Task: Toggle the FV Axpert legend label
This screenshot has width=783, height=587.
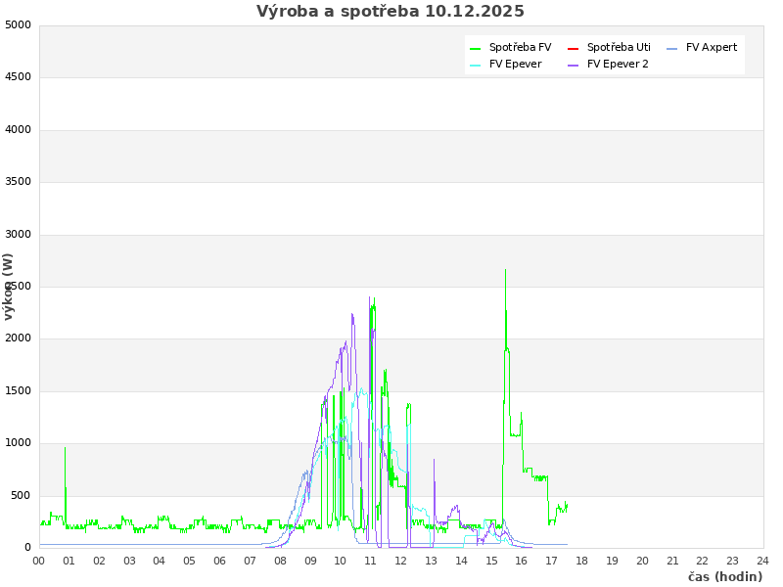Action: (x=712, y=47)
